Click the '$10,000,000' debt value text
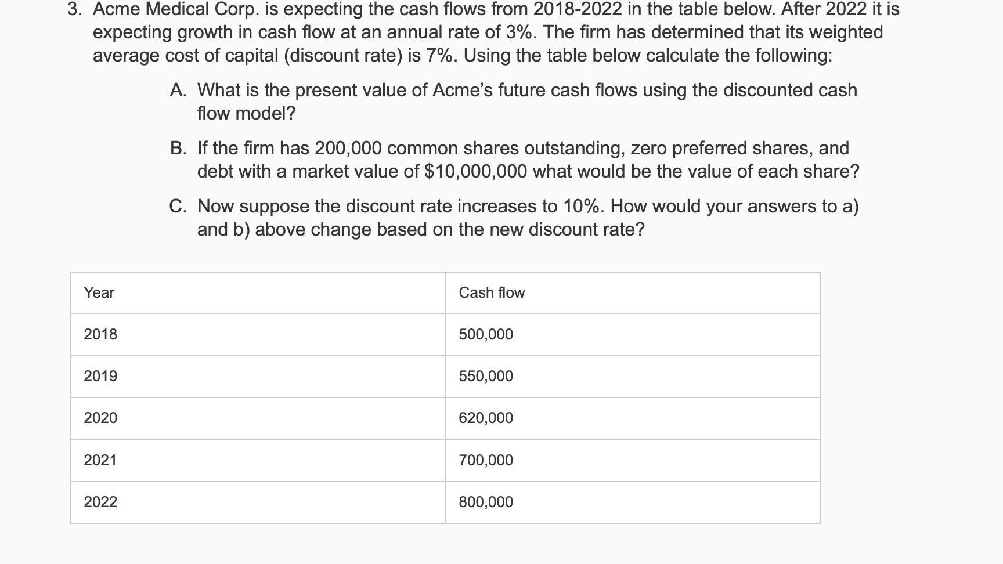 (476, 172)
